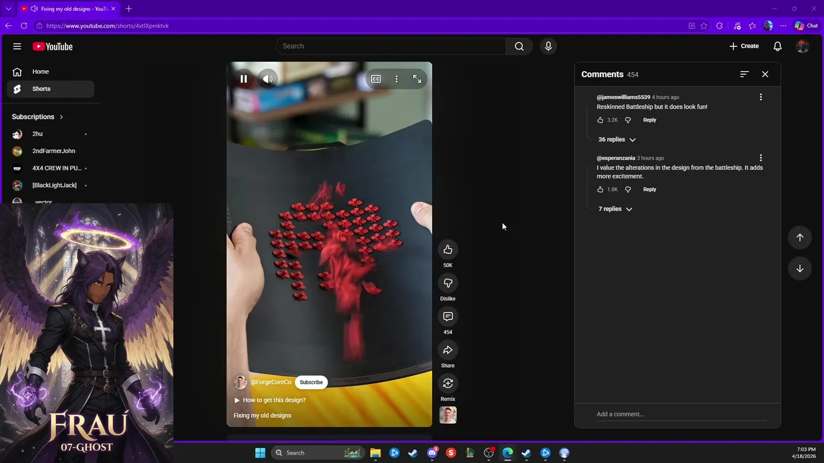Select the 'Fixing my old designs' browser tab
The height and width of the screenshot is (463, 824).
pyautogui.click(x=68, y=9)
